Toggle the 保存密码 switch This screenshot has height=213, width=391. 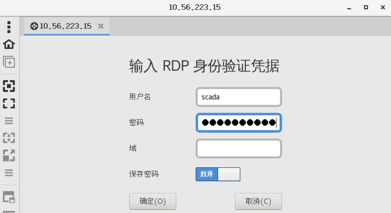218,174
